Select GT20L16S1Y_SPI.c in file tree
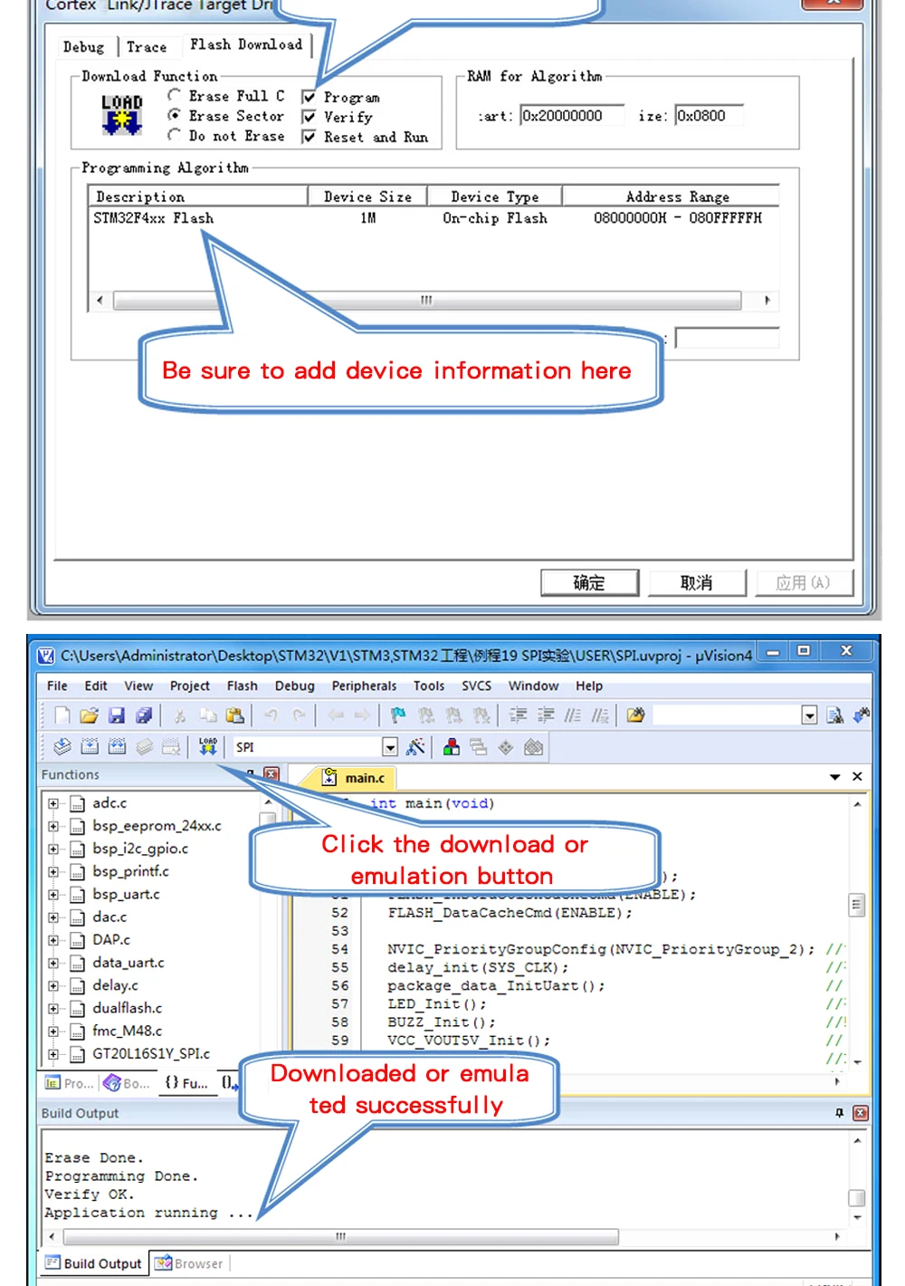The width and height of the screenshot is (905, 1286). pyautogui.click(x=151, y=1054)
